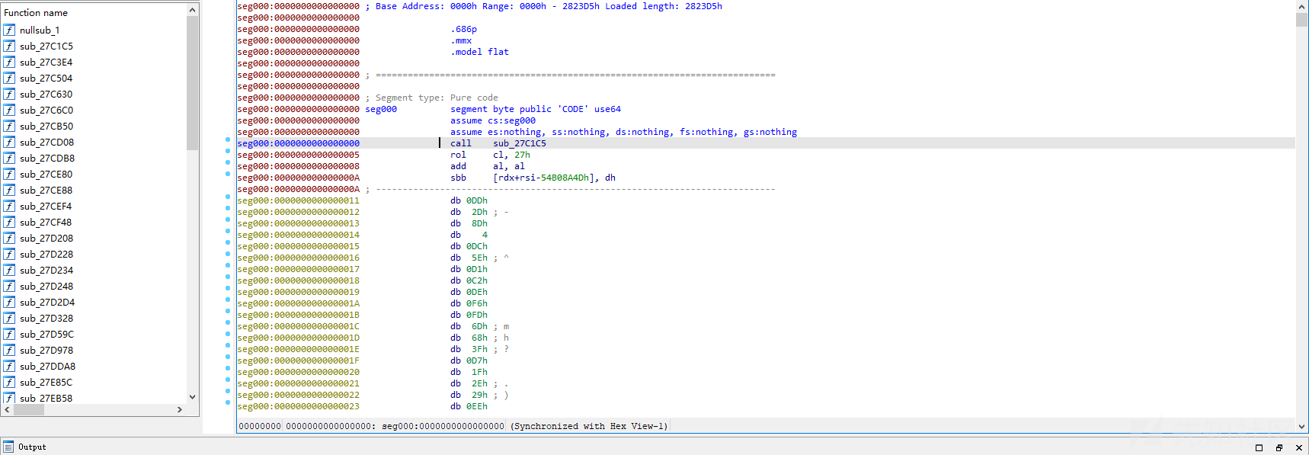
Task: Click the function icon beside sub_27CEF4
Action: coord(9,206)
